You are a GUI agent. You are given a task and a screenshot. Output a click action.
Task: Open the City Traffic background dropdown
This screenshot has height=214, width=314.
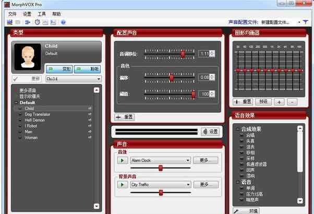(x=161, y=185)
